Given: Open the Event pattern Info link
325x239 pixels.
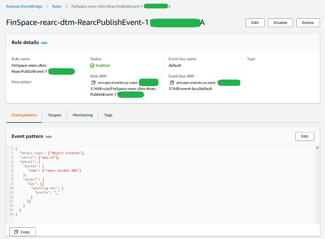Looking at the screenshot, I should coord(48,137).
